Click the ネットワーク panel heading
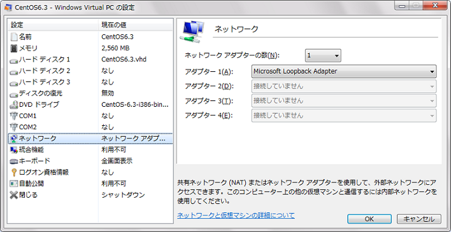The width and height of the screenshot is (451, 232). 237,29
